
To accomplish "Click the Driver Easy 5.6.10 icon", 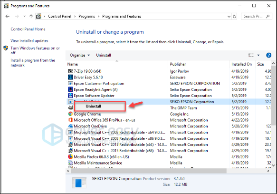I will pos(70,78).
